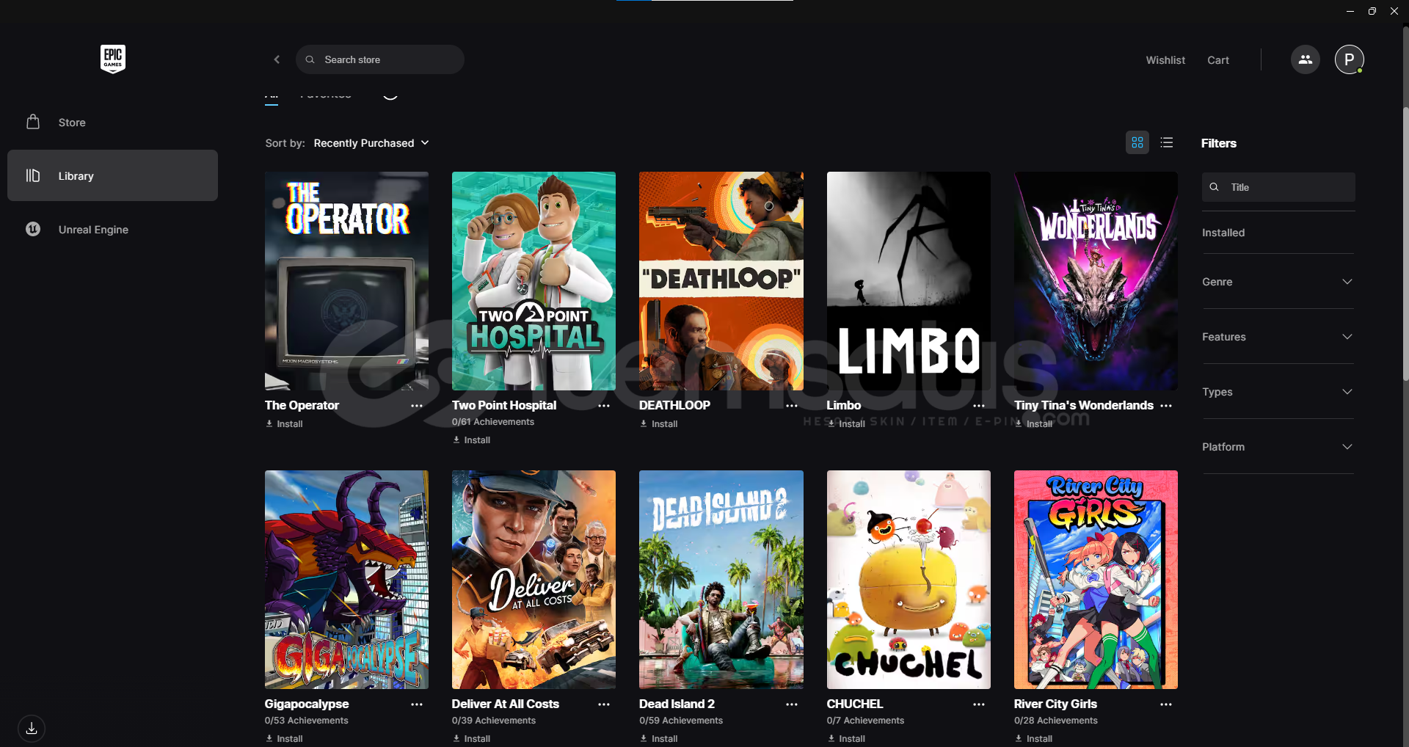The image size is (1409, 747).
Task: Open the downloads icon at bottom left
Action: click(x=32, y=729)
